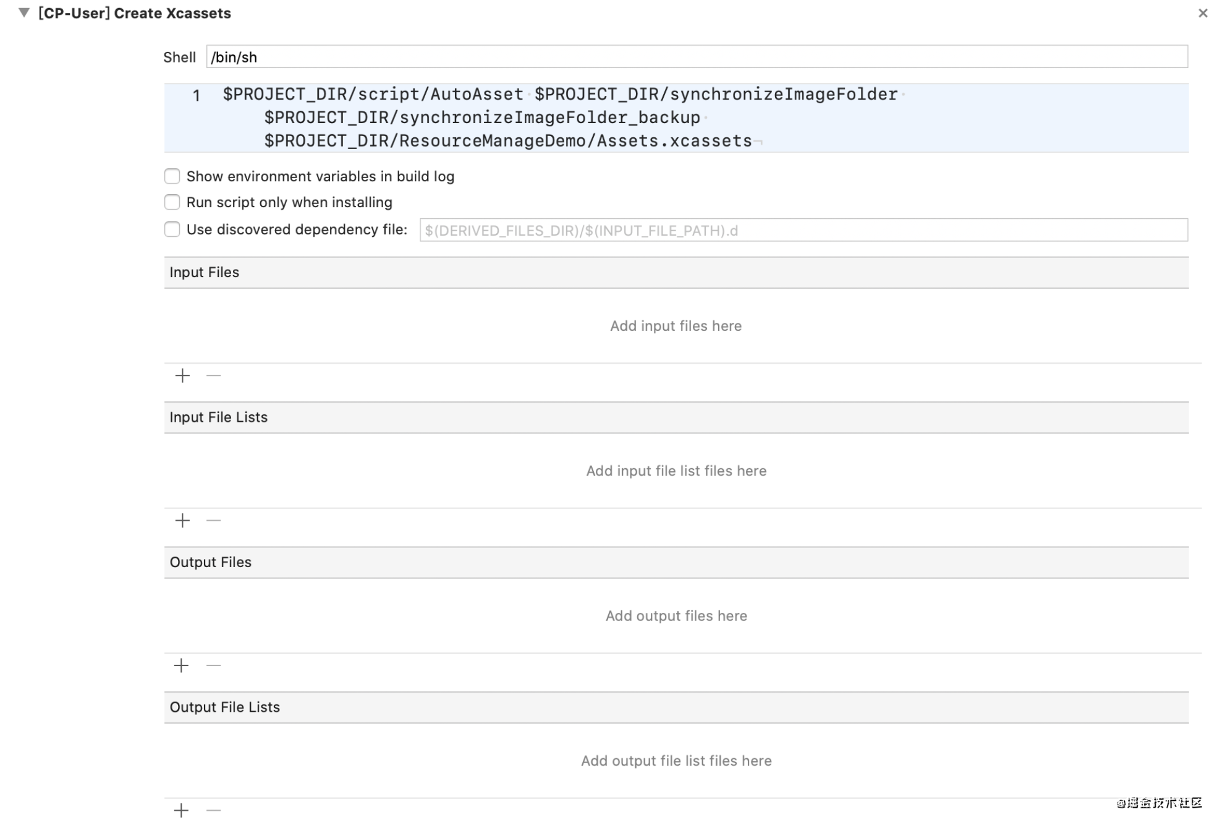The height and width of the screenshot is (825, 1220).
Task: Add an entry under Output Files
Action: pos(181,665)
